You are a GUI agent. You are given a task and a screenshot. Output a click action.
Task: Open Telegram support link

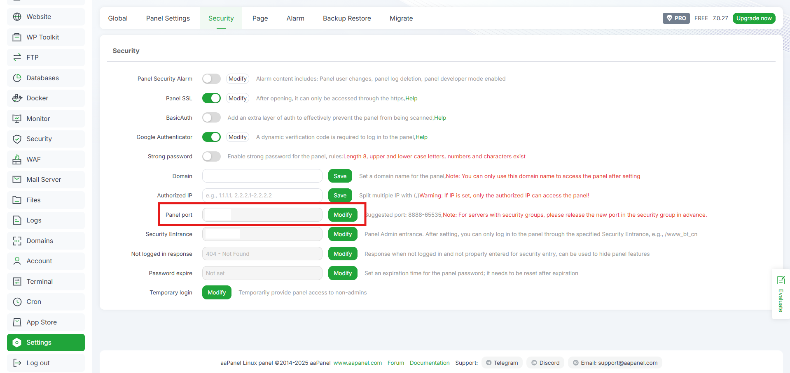coord(502,363)
